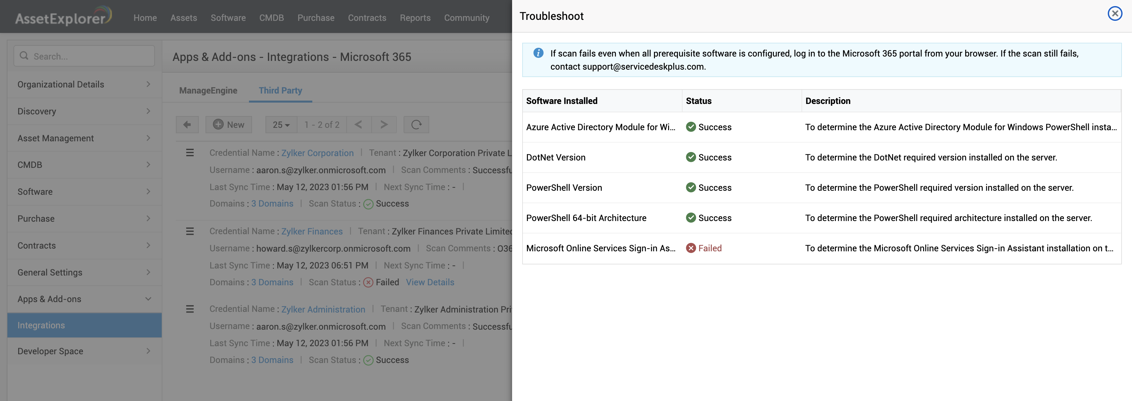Open the hamburger menu on Zylker Corporation row

click(x=190, y=153)
